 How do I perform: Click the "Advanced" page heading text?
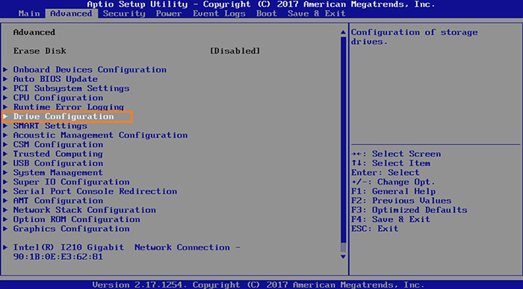tap(34, 32)
